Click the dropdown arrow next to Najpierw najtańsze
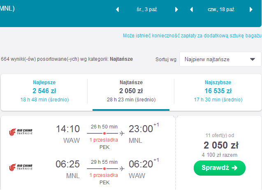 253,60
